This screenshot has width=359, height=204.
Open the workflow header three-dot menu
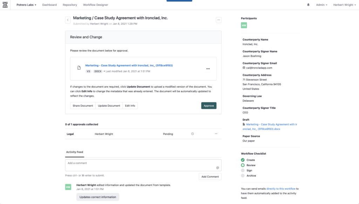click(218, 20)
